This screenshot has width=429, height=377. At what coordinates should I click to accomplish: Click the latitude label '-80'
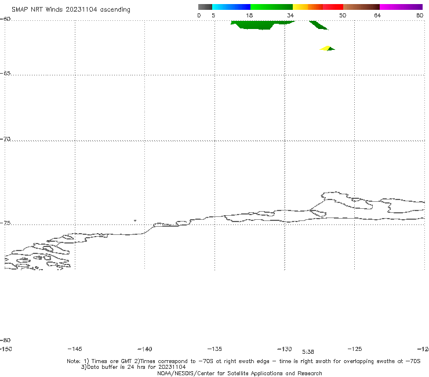5,340
